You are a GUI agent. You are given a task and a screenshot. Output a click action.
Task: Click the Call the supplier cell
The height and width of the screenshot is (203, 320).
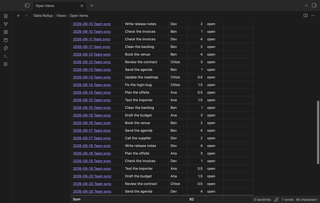click(x=146, y=138)
